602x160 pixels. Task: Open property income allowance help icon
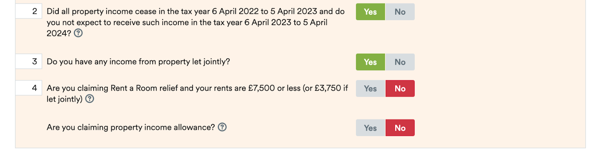click(x=222, y=127)
